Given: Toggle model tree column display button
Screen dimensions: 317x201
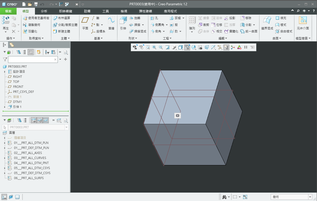Looking at the screenshot, I should coord(30,52).
